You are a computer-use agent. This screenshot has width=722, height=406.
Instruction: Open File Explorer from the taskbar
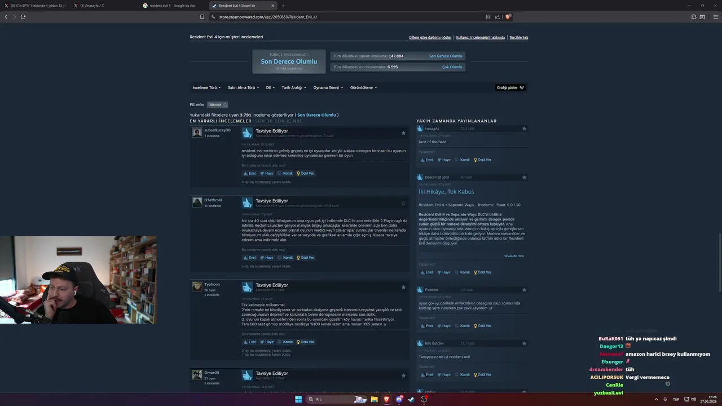[x=374, y=399]
